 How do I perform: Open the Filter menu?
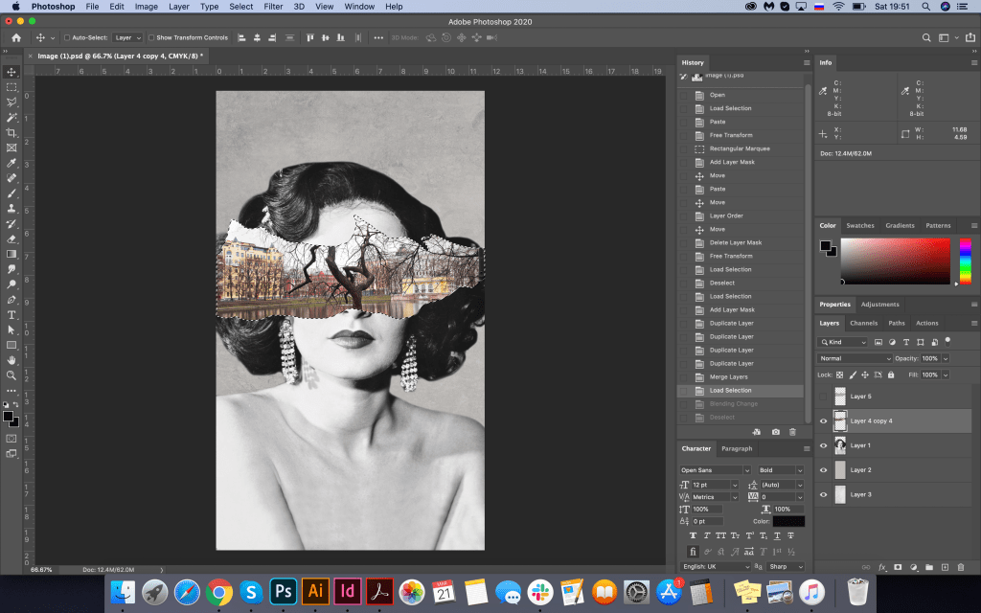273,7
